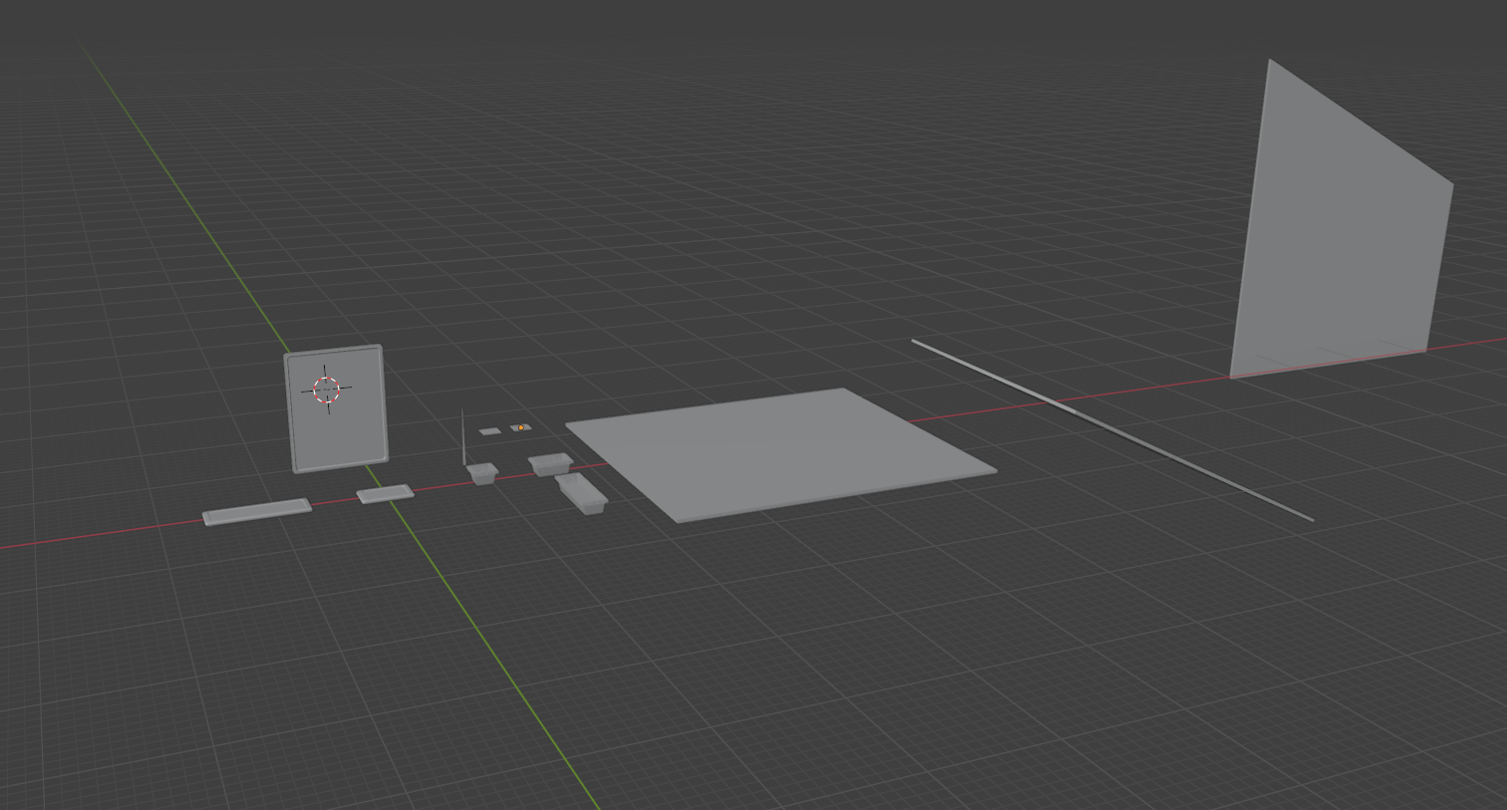Select the tall standing plane on the red axis

click(1342, 224)
